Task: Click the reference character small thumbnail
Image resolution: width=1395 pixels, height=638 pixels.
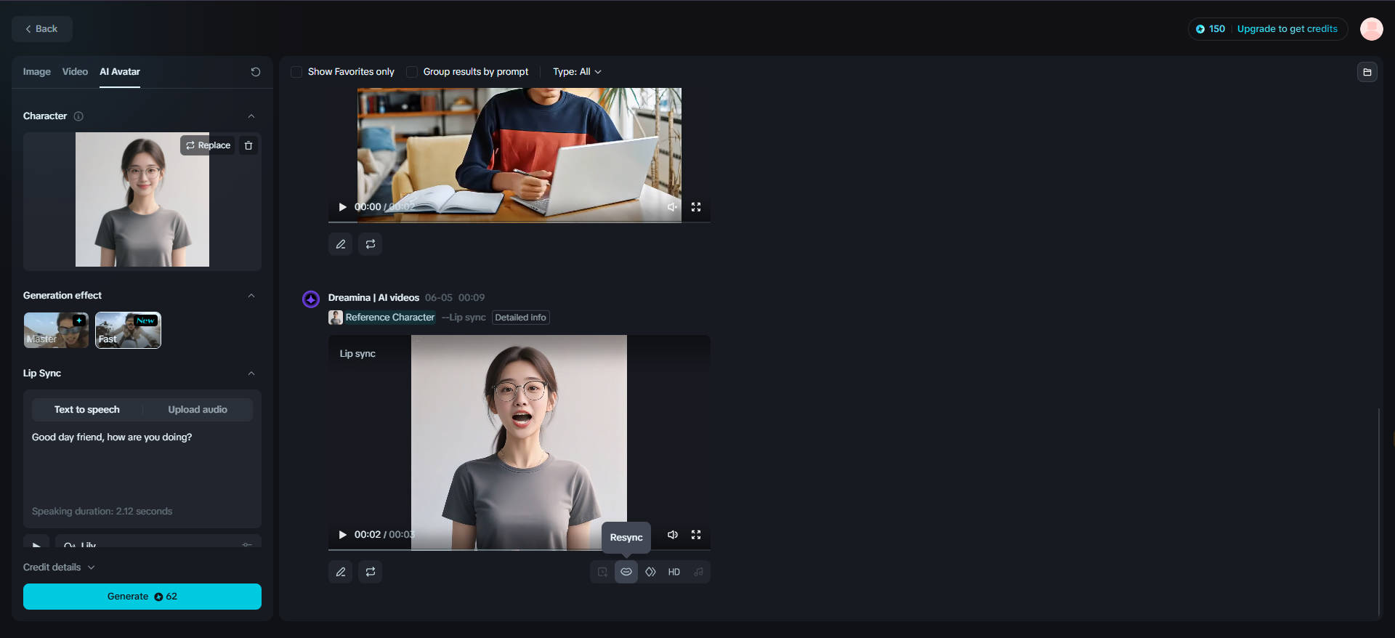Action: tap(336, 318)
